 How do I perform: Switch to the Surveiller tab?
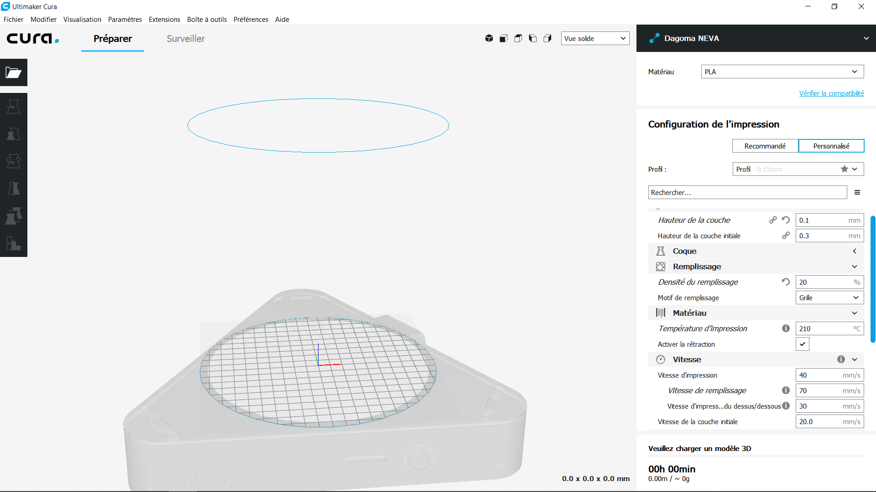(x=186, y=39)
